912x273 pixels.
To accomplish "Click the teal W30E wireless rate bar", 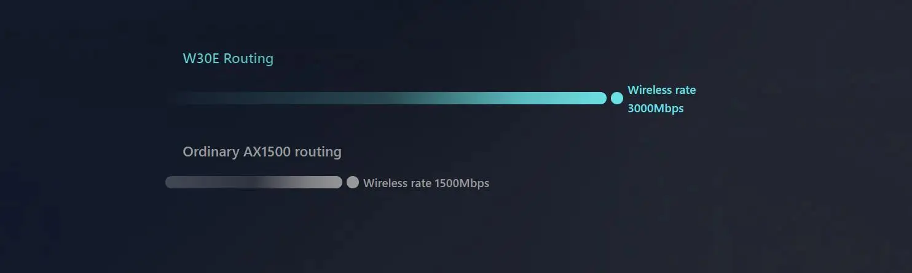I will (x=386, y=98).
